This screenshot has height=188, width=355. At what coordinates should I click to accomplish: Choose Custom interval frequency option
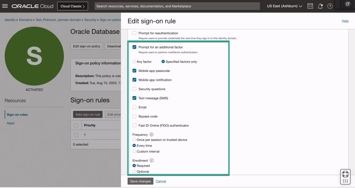click(134, 151)
